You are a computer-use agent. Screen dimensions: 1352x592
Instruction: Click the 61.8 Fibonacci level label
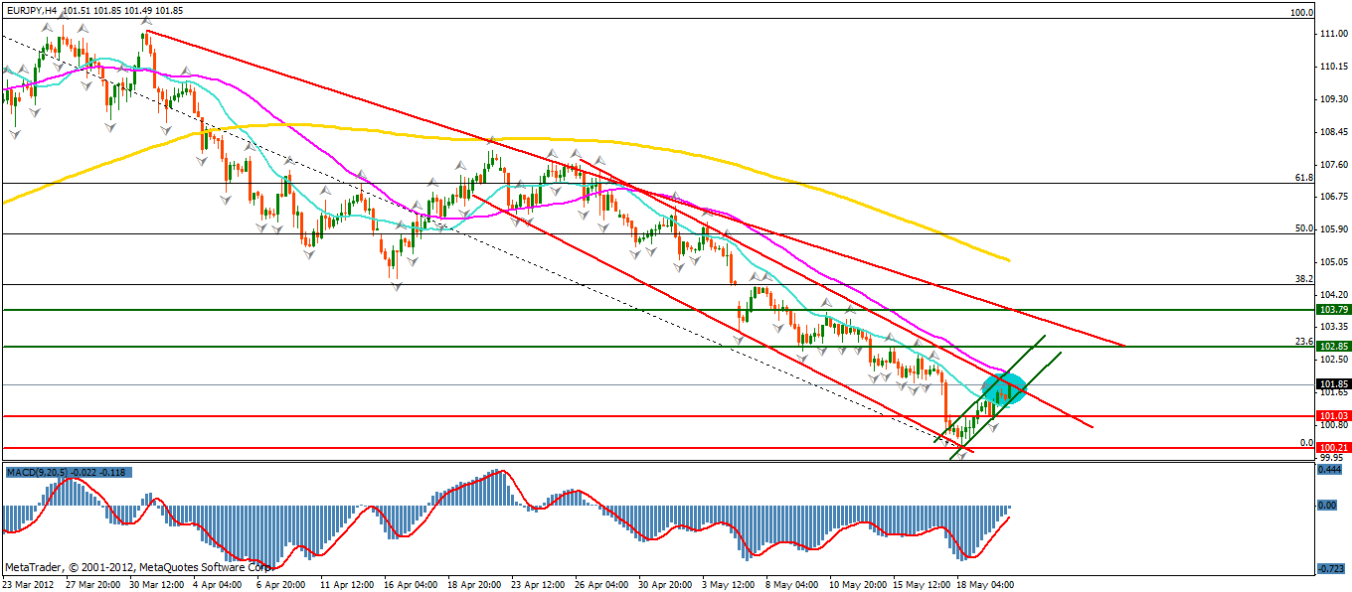(x=1304, y=177)
